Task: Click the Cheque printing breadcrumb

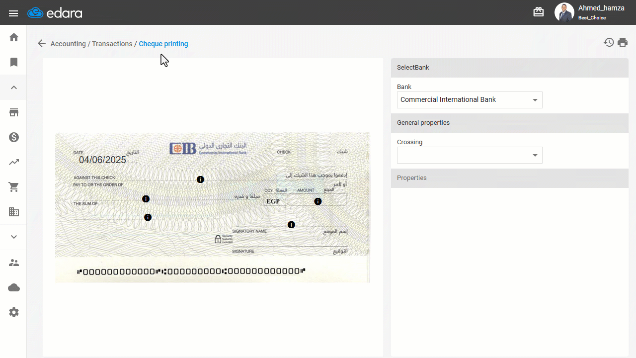Action: (x=163, y=44)
